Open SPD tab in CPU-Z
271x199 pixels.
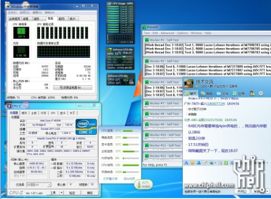point(53,113)
